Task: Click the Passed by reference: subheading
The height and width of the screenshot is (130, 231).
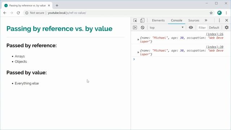Action: pyautogui.click(x=31, y=45)
